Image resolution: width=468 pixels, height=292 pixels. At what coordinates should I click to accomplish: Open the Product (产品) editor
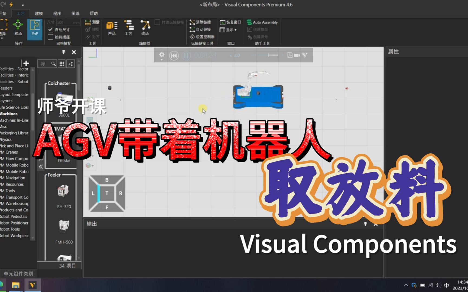point(112,28)
